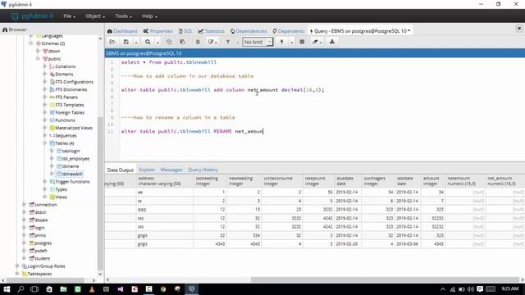Open the No limit rows dropdown
This screenshot has height=295, width=525.
tap(258, 42)
